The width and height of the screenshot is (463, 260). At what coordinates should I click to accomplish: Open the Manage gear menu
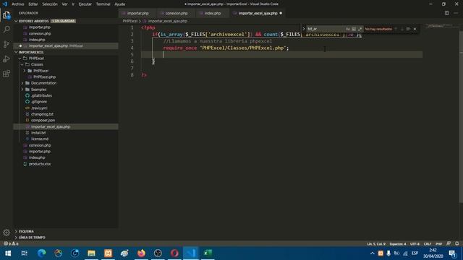click(x=7, y=233)
